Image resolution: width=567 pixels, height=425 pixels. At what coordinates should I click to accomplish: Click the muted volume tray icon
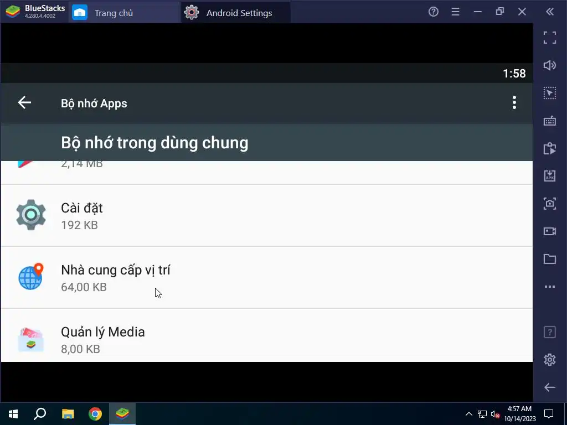pyautogui.click(x=495, y=414)
